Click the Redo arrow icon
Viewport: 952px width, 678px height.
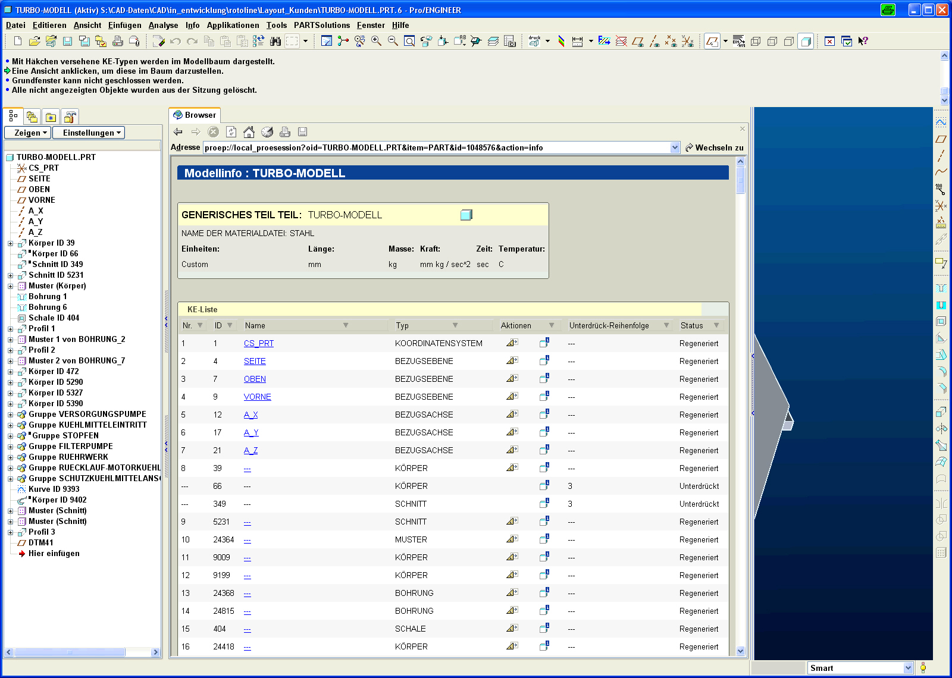(192, 41)
